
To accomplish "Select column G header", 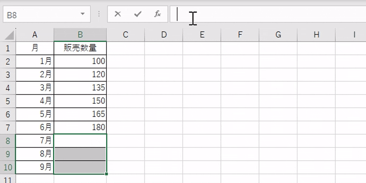I will point(278,35).
